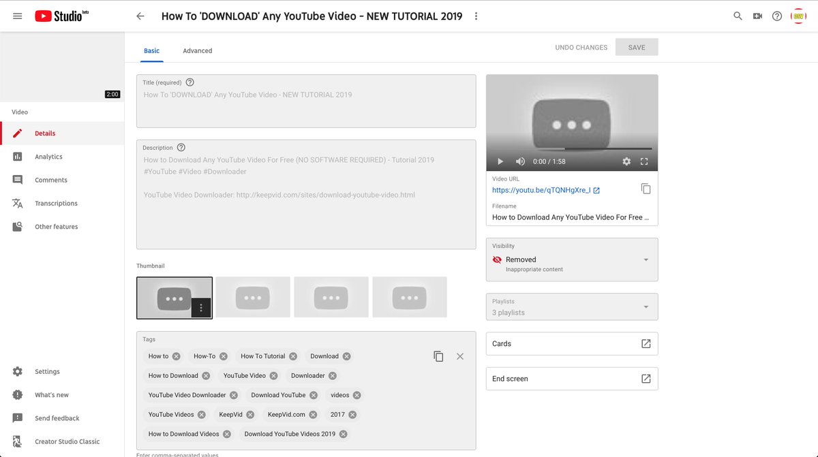Open the search magnifier icon
This screenshot has width=818, height=457.
pos(738,16)
